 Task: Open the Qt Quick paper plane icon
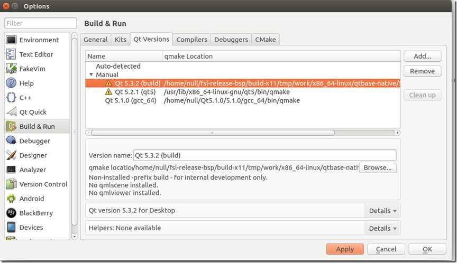11,112
